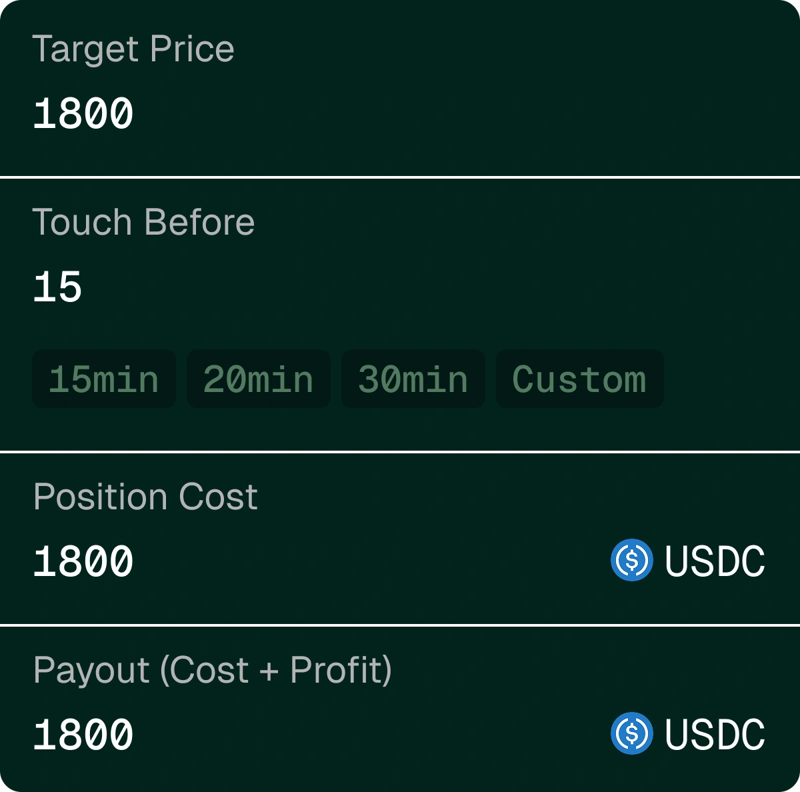
Task: Click the Position Cost label
Action: pyautogui.click(x=145, y=497)
